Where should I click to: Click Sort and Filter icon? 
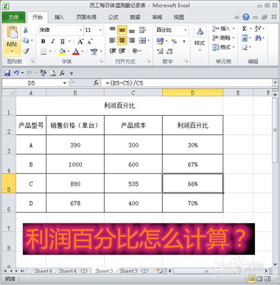click(x=258, y=29)
